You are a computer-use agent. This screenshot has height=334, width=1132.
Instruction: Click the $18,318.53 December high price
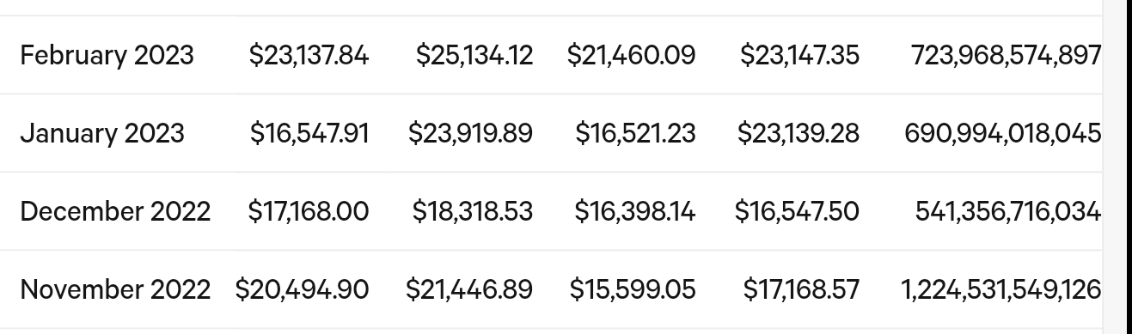point(473,211)
